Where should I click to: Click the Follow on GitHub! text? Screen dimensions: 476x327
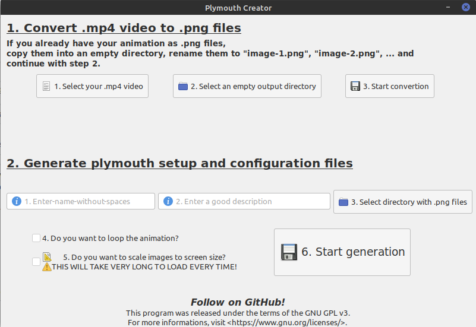[238, 302]
